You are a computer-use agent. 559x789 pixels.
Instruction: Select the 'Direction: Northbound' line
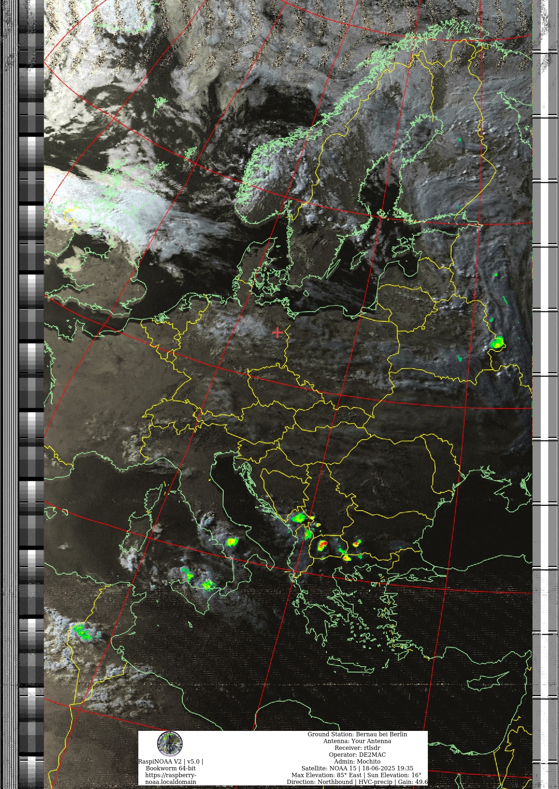357,782
